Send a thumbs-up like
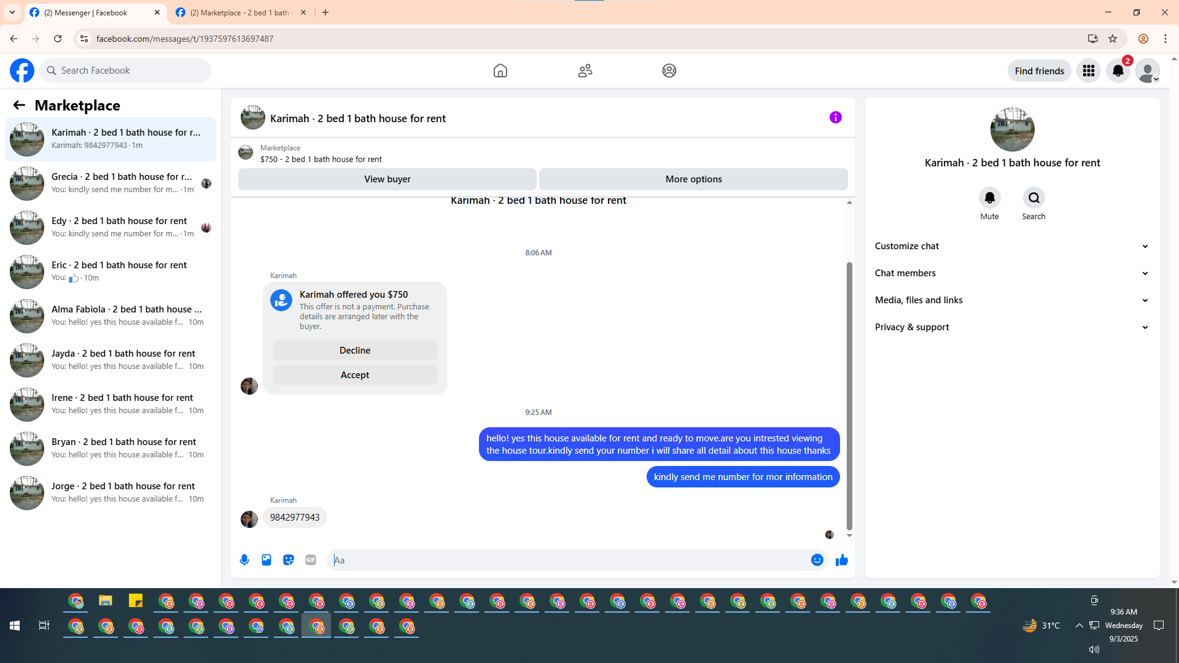 tap(842, 560)
